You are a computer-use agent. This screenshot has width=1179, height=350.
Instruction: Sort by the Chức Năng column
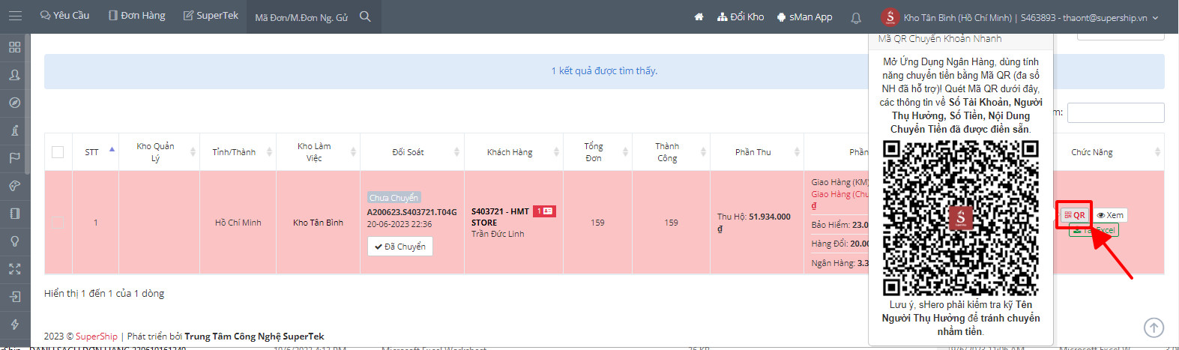[x=1109, y=152]
